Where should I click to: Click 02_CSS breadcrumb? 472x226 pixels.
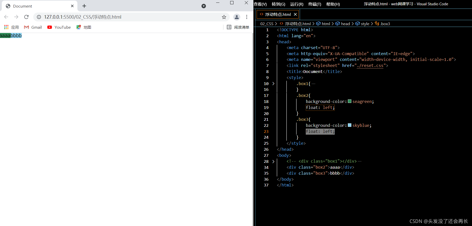coord(267,24)
